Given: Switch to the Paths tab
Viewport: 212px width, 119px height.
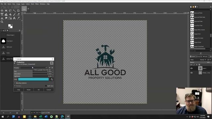Looking at the screenshot, I should click(205, 57).
